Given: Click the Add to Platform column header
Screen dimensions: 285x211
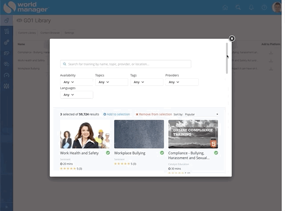Looking at the screenshot, I should pos(271,44).
